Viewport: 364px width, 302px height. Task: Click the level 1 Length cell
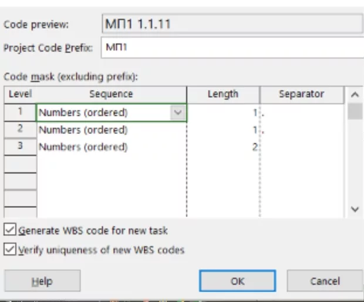223,113
